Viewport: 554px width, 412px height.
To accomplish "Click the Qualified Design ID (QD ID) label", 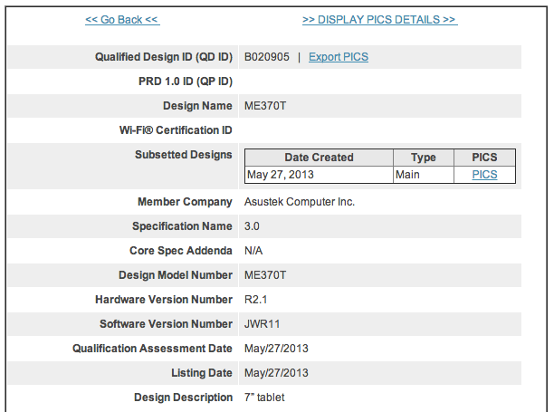I will pos(164,57).
